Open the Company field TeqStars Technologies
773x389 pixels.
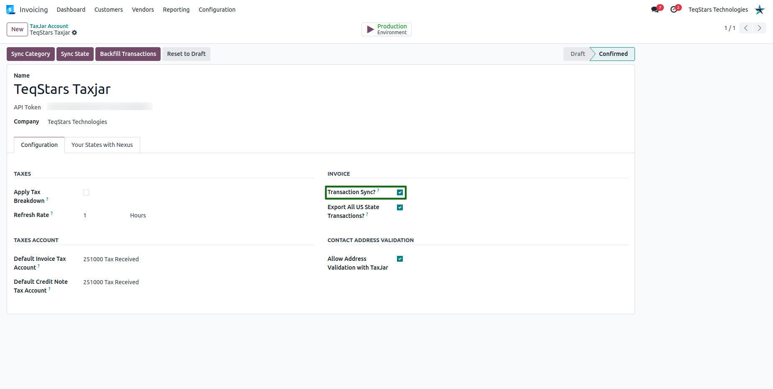click(77, 122)
